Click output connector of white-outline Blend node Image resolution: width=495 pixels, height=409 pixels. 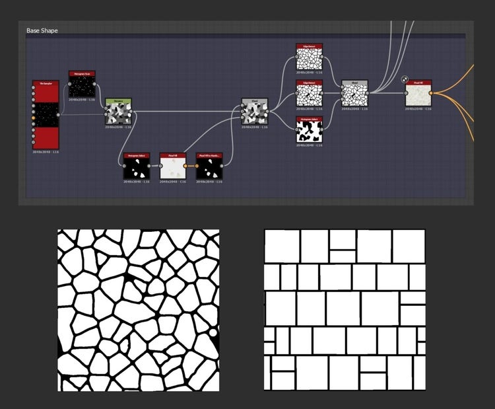(368, 93)
